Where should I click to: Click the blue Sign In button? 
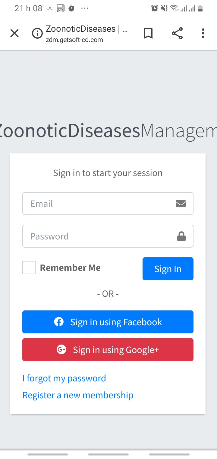click(168, 269)
